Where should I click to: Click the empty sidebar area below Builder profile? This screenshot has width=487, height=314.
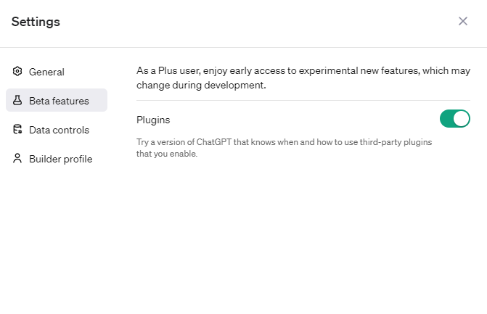click(x=57, y=232)
